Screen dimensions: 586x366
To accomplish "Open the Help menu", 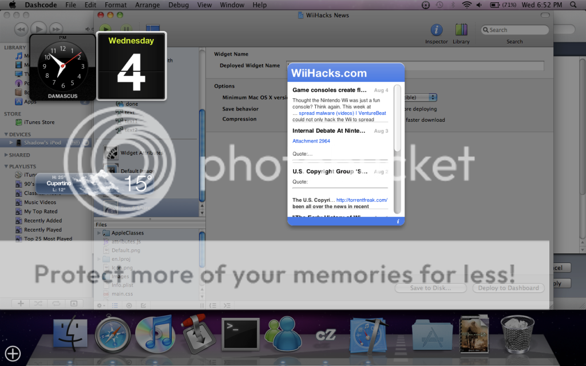I will pyautogui.click(x=259, y=5).
